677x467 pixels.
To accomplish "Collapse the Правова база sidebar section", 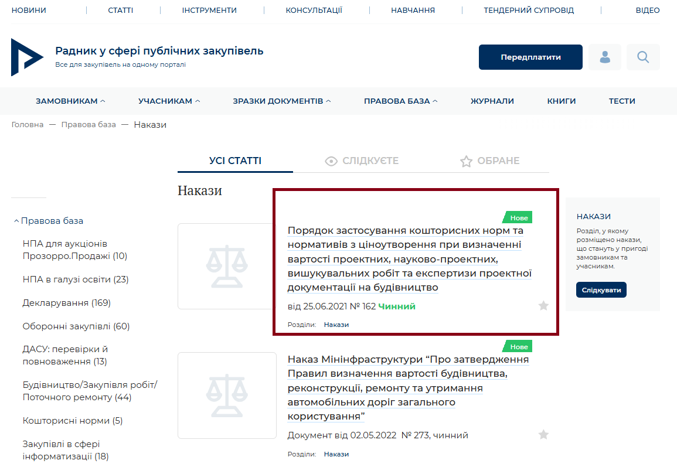I will tap(16, 221).
